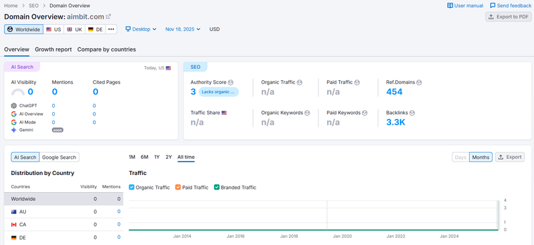This screenshot has width=534, height=245.
Task: Click the SEO section label tag
Action: tap(196, 67)
